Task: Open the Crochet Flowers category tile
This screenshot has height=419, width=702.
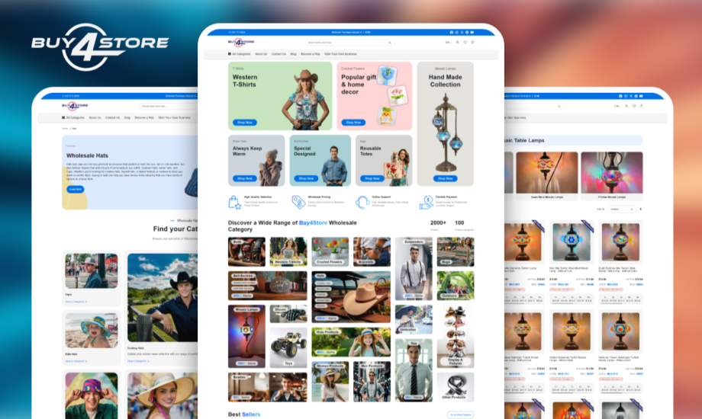Action: tap(330, 251)
